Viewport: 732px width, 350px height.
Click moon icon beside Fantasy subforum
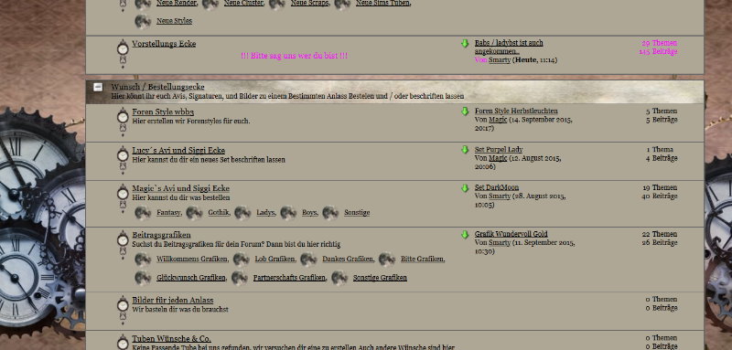tap(143, 213)
